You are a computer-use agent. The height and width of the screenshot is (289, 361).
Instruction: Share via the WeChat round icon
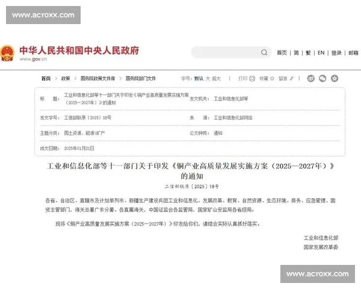click(322, 79)
